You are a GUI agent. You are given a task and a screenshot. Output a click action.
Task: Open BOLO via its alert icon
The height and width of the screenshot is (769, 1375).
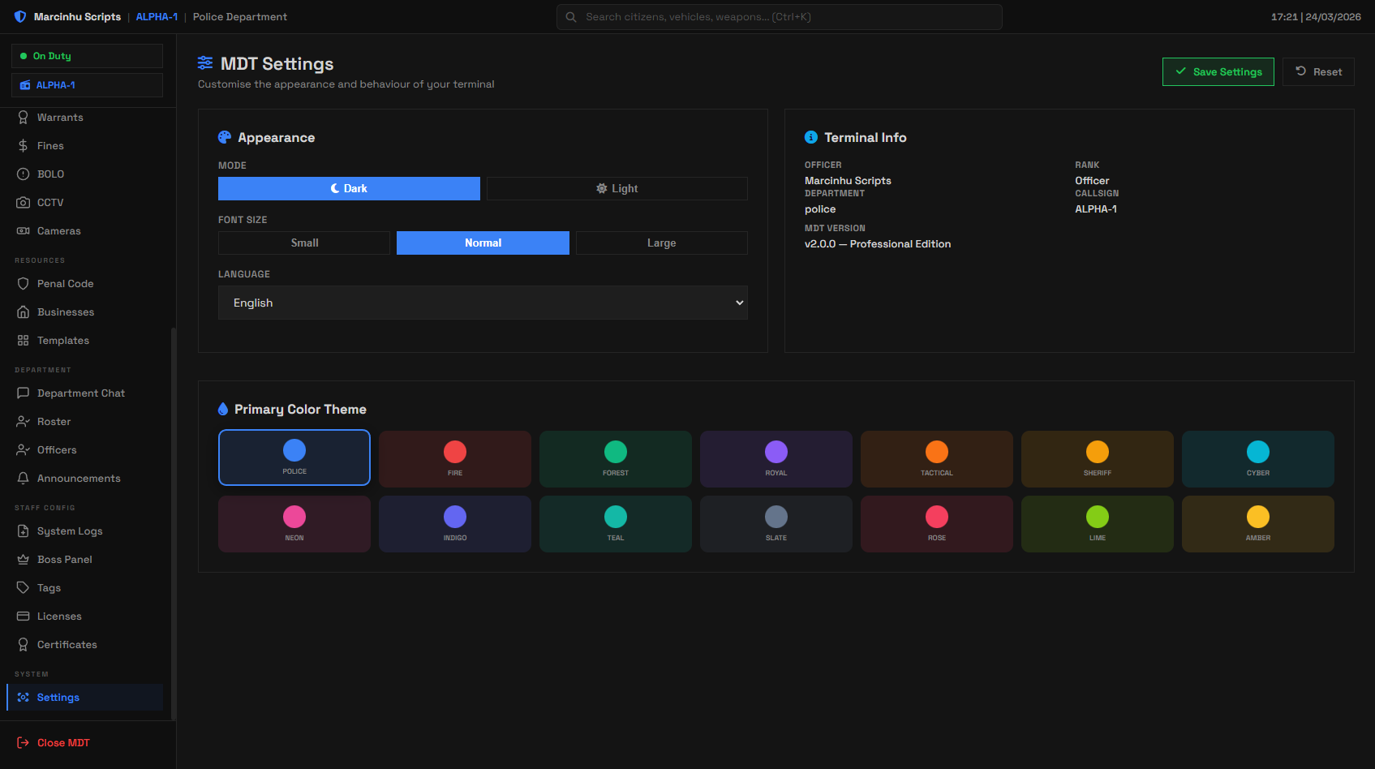click(x=23, y=174)
